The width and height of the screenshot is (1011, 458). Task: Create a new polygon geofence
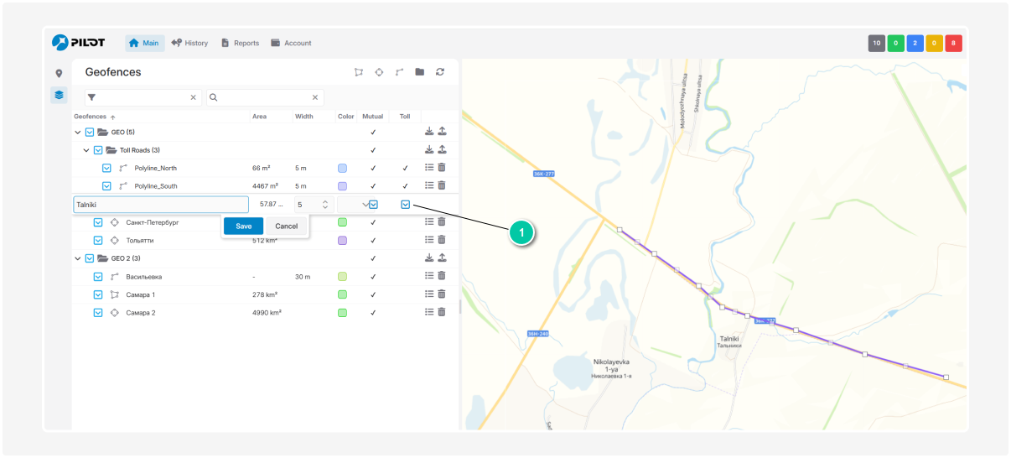(359, 72)
